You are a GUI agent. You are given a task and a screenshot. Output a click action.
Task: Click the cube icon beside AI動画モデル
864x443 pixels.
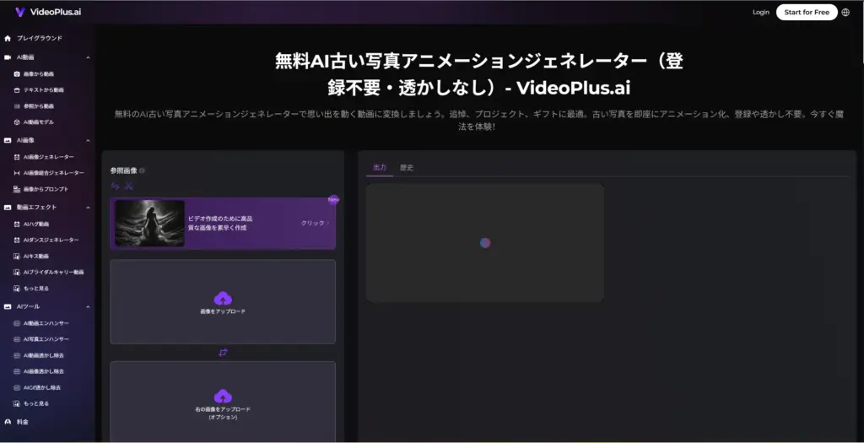point(17,122)
